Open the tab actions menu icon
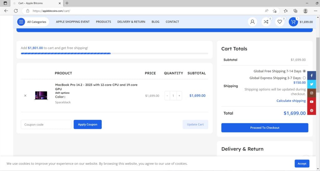Screen dimensions: 320x171 click(x=5, y=3)
